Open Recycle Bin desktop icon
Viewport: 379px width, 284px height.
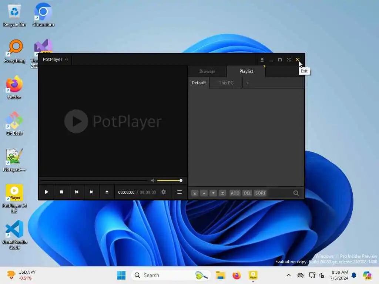click(x=14, y=16)
